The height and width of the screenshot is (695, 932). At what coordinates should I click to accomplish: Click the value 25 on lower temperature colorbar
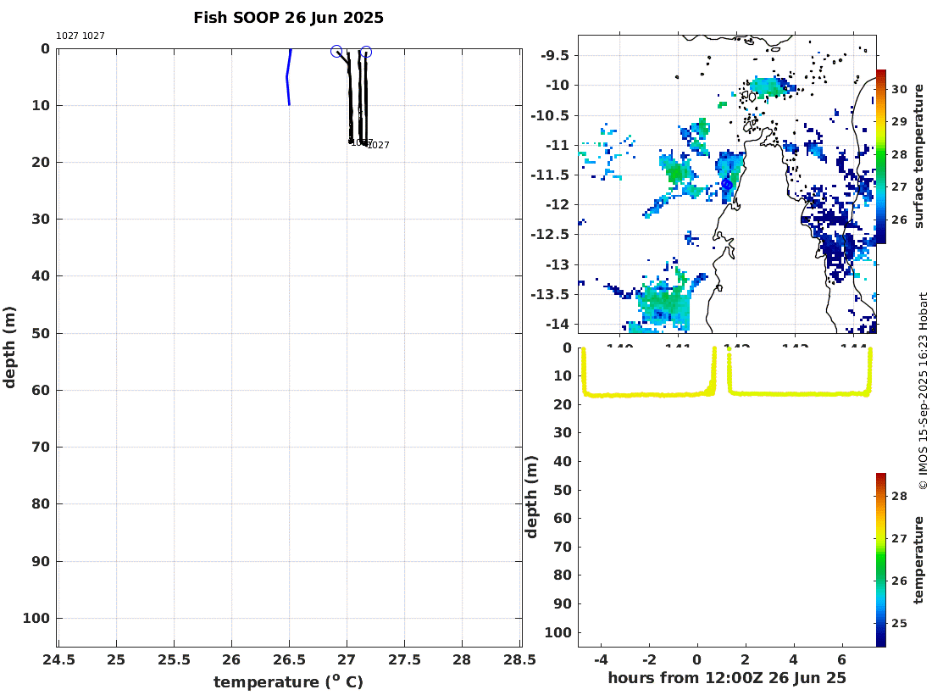tap(899, 623)
